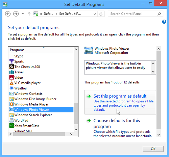The height and width of the screenshot is (157, 169).
Task: Select Yahoo! Mail at the list bottom
Action: [x=23, y=131]
